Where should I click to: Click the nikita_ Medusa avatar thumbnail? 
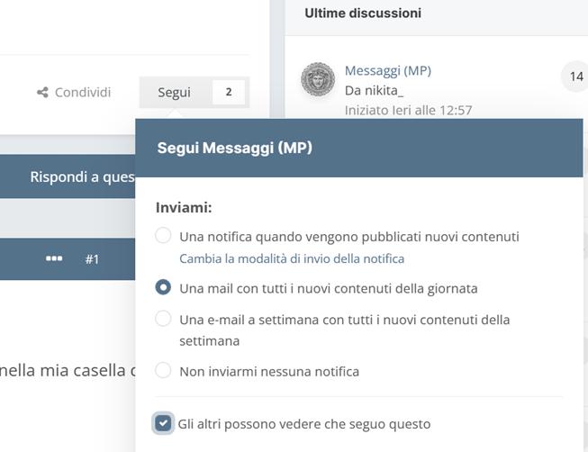point(318,79)
